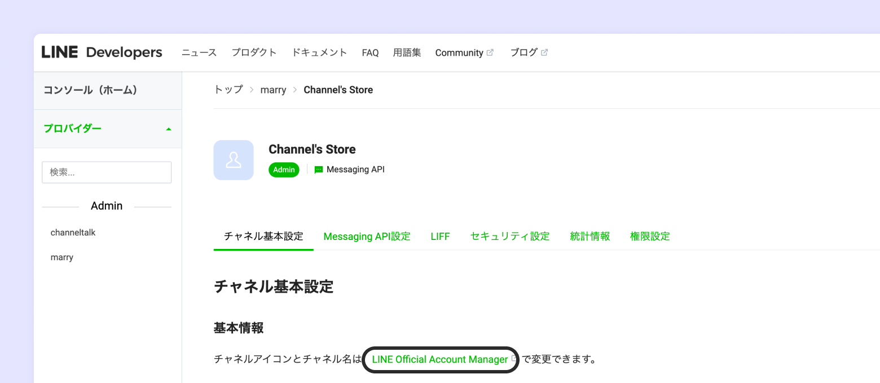Switch to the Messaging API設定 tab

tap(367, 237)
